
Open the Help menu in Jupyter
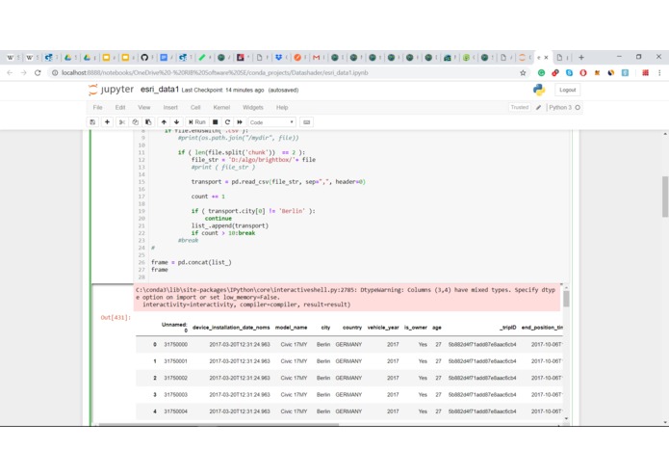[x=282, y=108]
